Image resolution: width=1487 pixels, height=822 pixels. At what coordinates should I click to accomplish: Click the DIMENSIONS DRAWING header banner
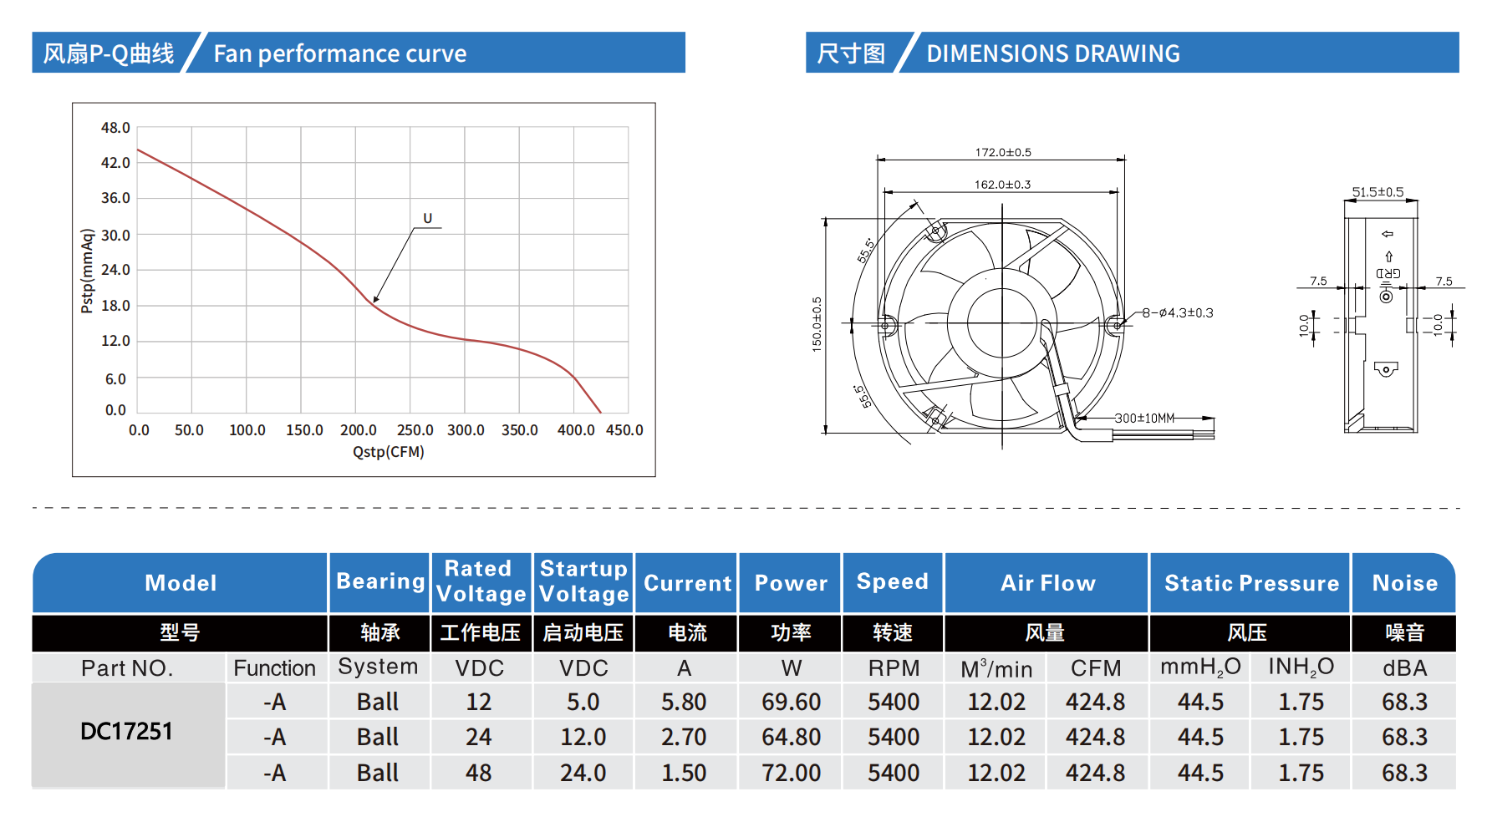tap(1132, 53)
